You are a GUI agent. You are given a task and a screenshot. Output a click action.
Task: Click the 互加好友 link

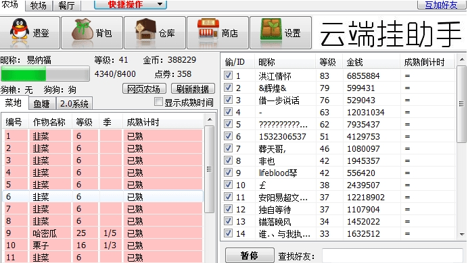click(x=441, y=5)
